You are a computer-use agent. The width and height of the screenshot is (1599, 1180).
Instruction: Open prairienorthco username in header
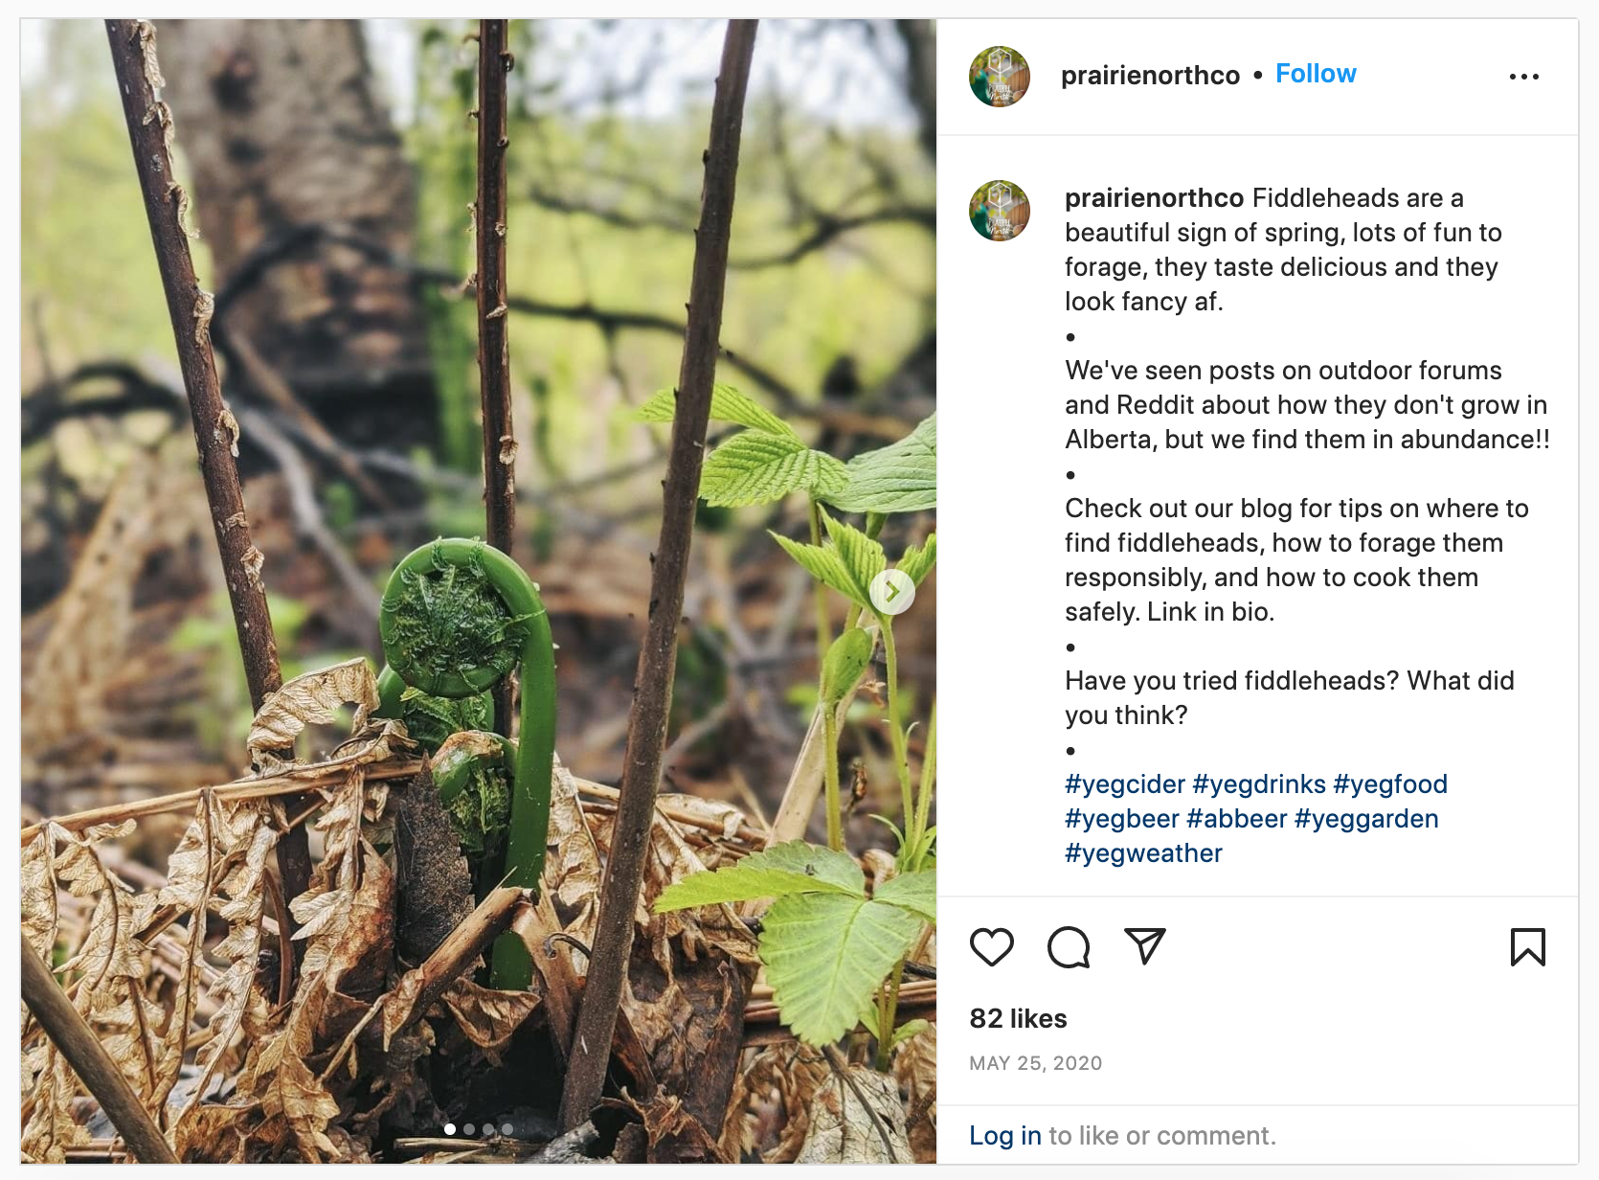point(1150,76)
